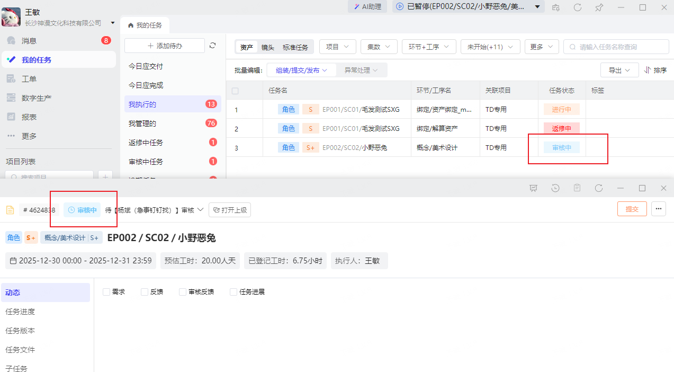Click the 提交 submit button
This screenshot has width=674, height=372.
tap(632, 209)
